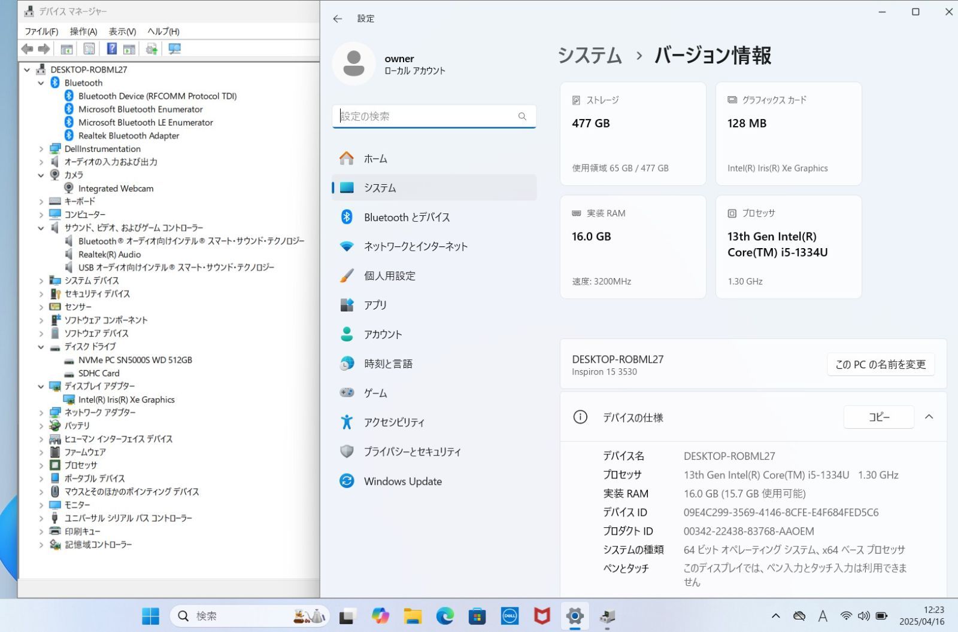This screenshot has width=958, height=632.
Task: Open 時刻と言語 settings page
Action: [434, 364]
